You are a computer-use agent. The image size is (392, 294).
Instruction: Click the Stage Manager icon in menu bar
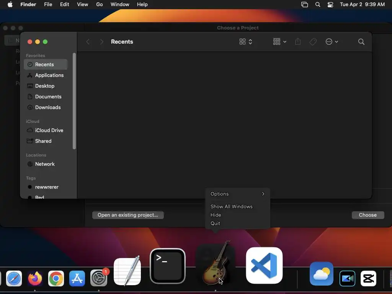[x=304, y=5]
